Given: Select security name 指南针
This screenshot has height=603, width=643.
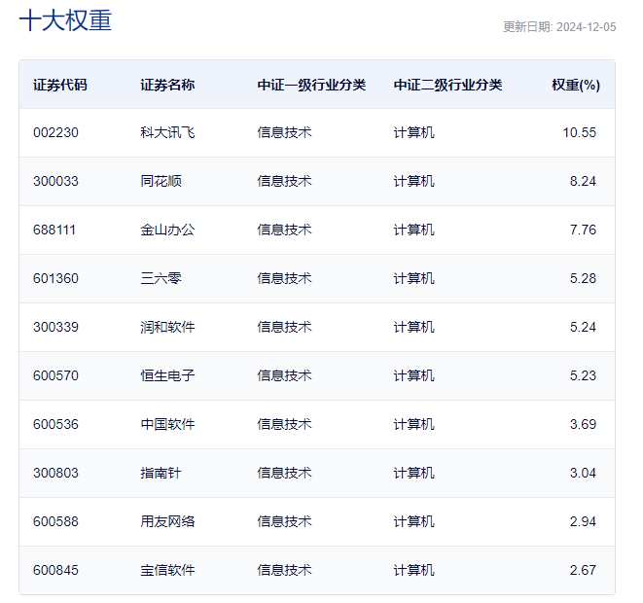Looking at the screenshot, I should point(161,473).
